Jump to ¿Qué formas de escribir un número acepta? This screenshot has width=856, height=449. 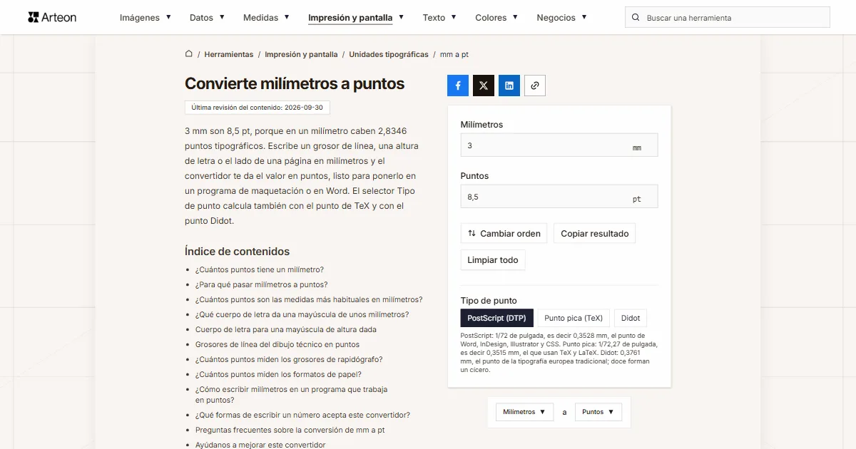click(302, 415)
